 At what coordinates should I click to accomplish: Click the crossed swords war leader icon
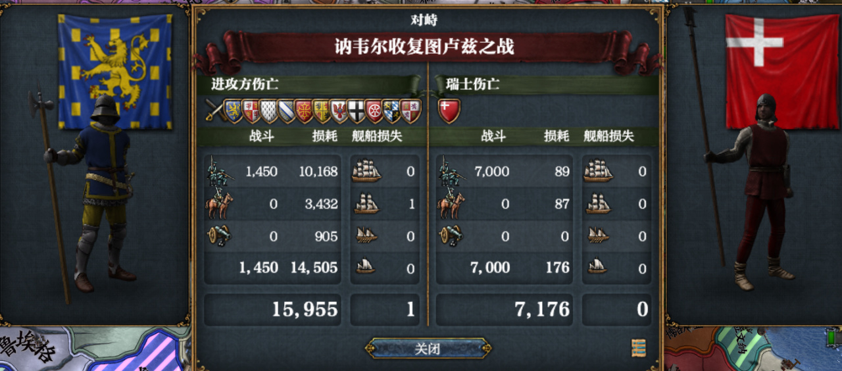[x=214, y=111]
